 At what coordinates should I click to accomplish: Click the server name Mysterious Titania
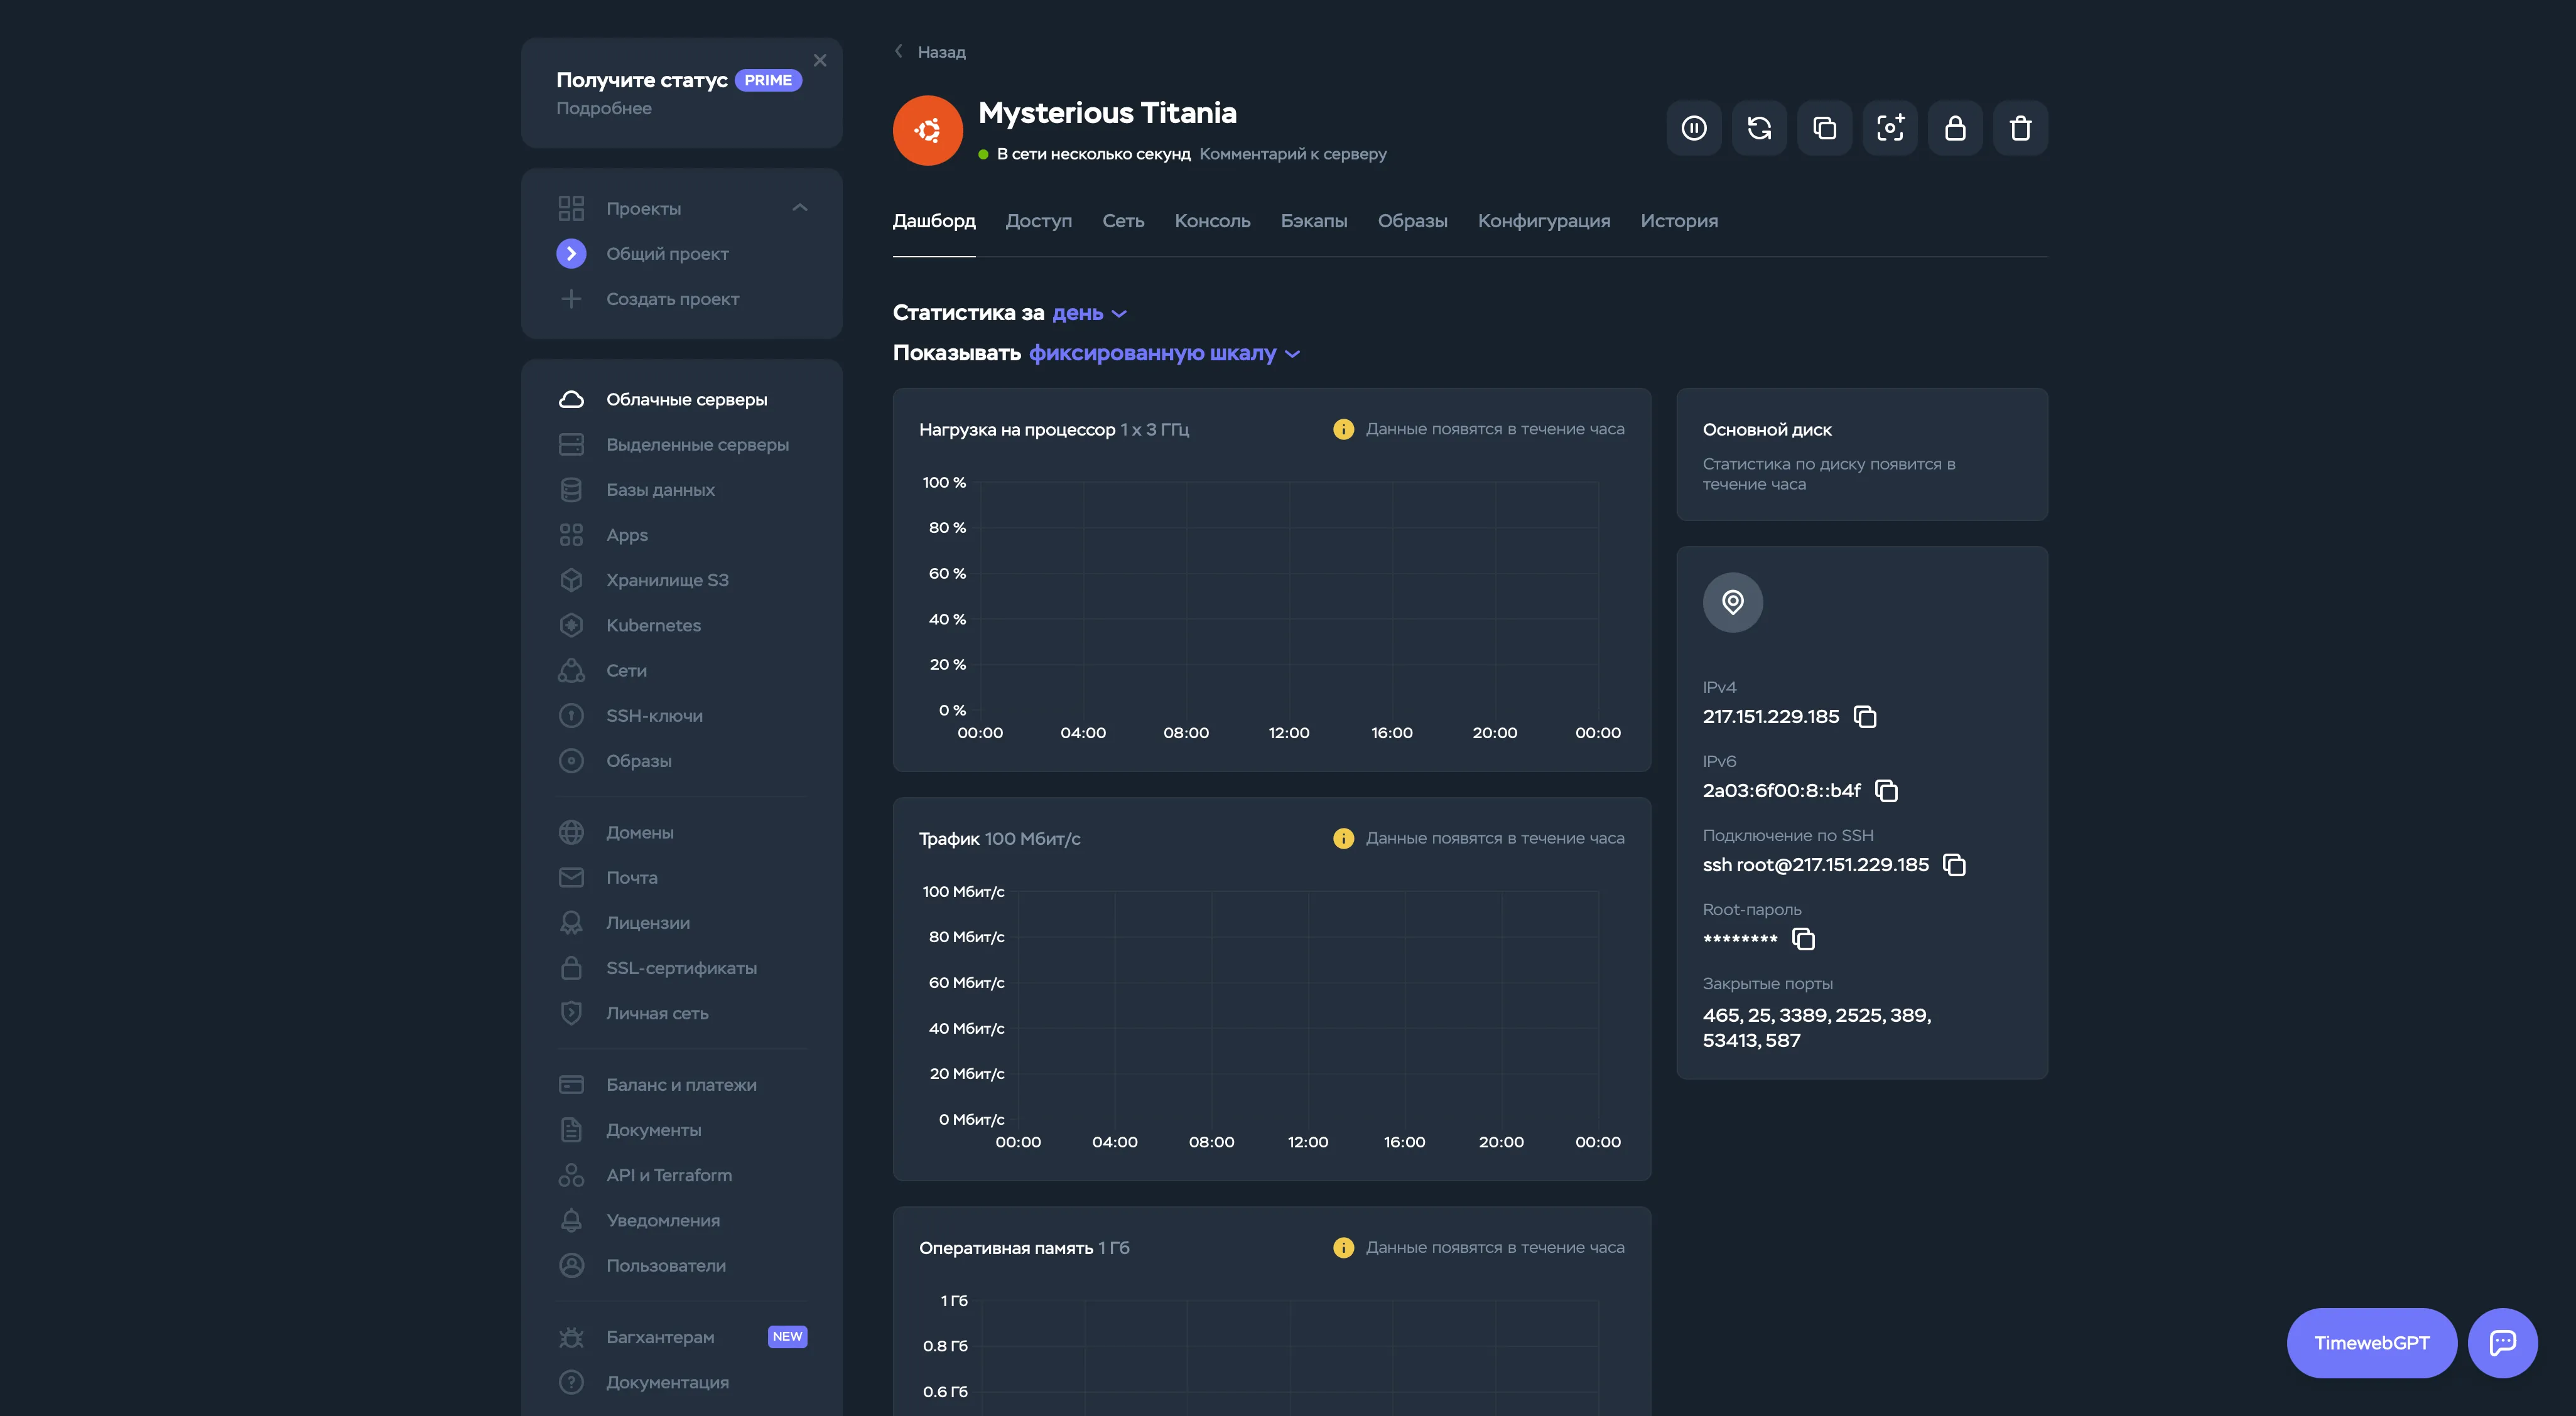[x=1107, y=113]
